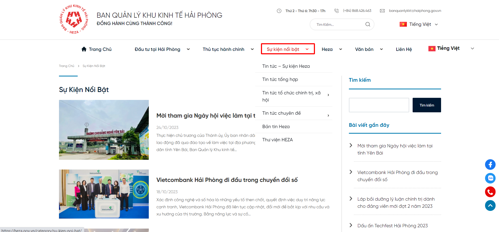Open Thư viện HEZA menu entry
The width and height of the screenshot is (499, 232).
click(277, 140)
